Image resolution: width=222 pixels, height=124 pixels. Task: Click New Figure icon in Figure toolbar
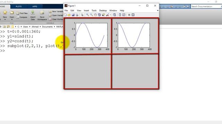pyautogui.click(x=65, y=15)
